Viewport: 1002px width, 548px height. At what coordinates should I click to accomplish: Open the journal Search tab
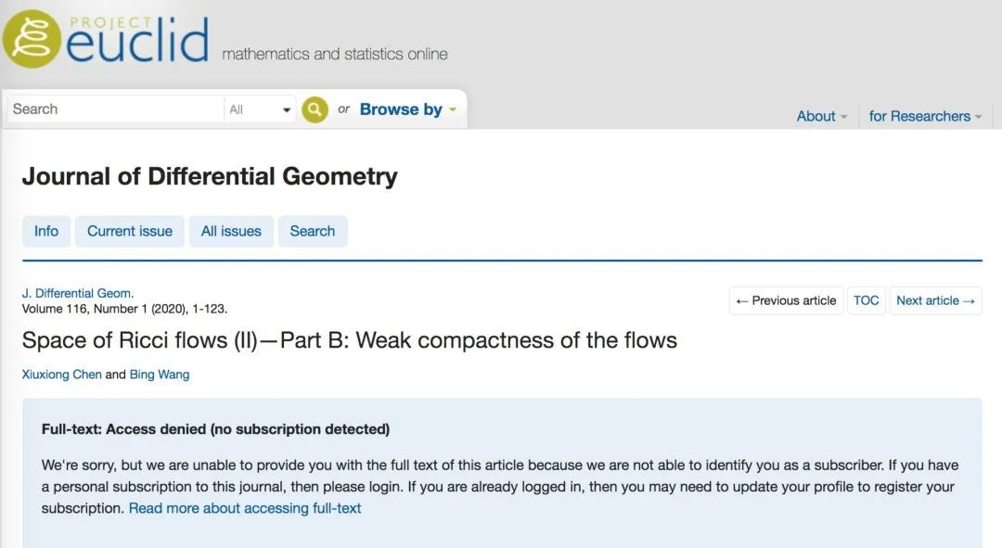(313, 231)
